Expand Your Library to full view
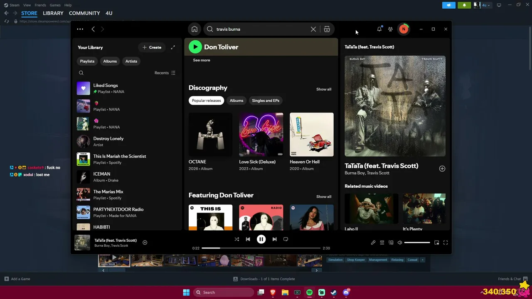532x299 pixels. click(x=173, y=47)
